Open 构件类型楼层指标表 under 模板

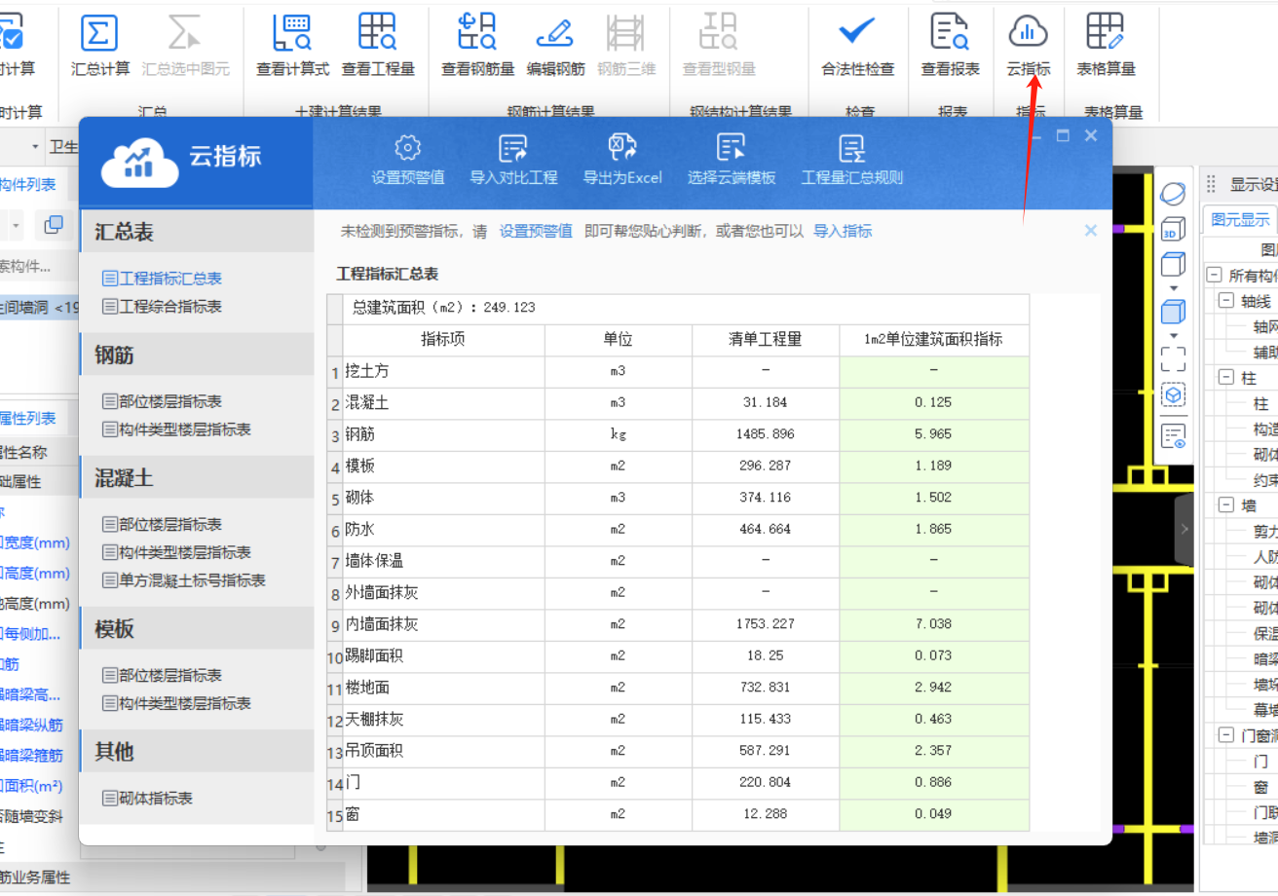(176, 703)
